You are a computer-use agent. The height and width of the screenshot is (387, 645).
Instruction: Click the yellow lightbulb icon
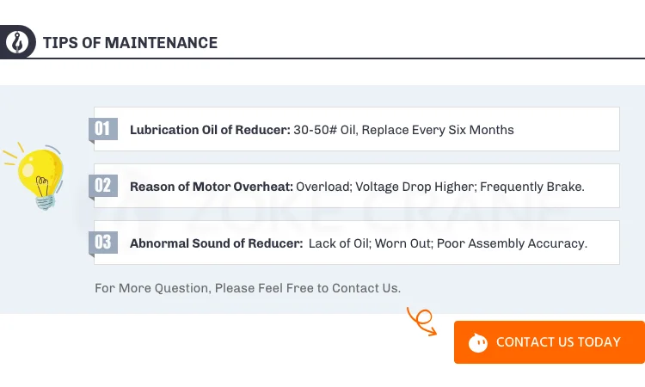click(x=37, y=174)
